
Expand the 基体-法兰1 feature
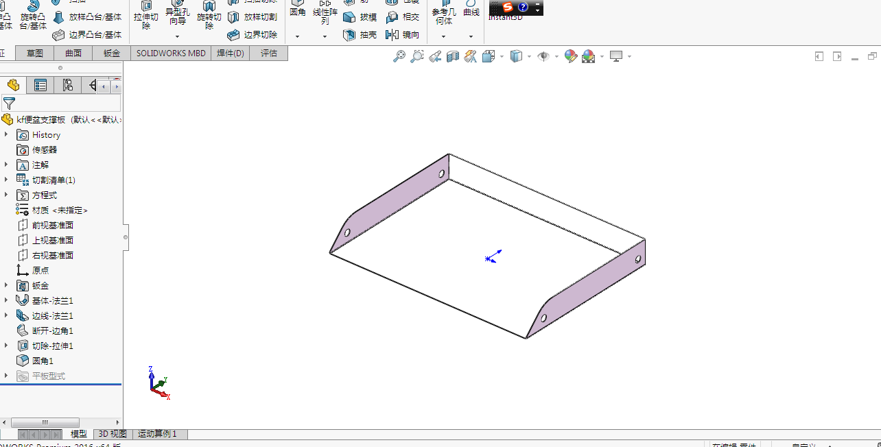(x=5, y=300)
